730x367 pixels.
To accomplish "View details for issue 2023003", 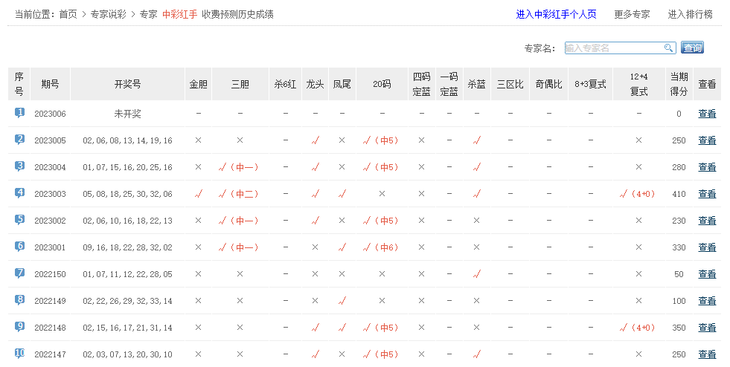I will (707, 194).
